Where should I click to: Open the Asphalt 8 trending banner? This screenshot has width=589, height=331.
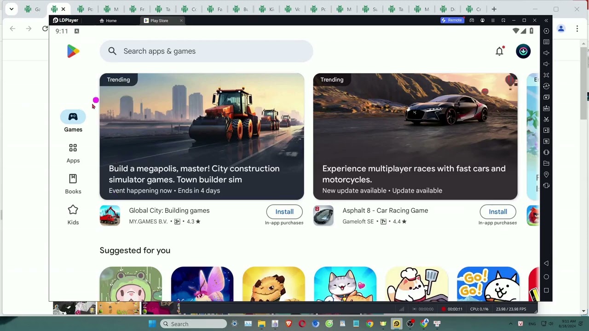click(x=415, y=137)
